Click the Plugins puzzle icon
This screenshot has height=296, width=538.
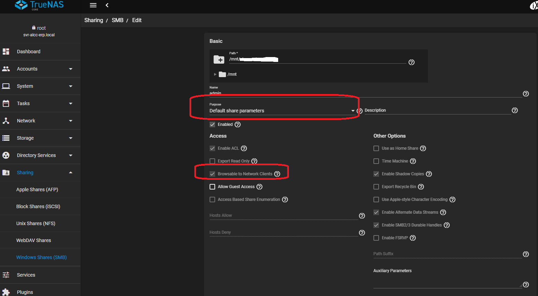[x=6, y=292]
